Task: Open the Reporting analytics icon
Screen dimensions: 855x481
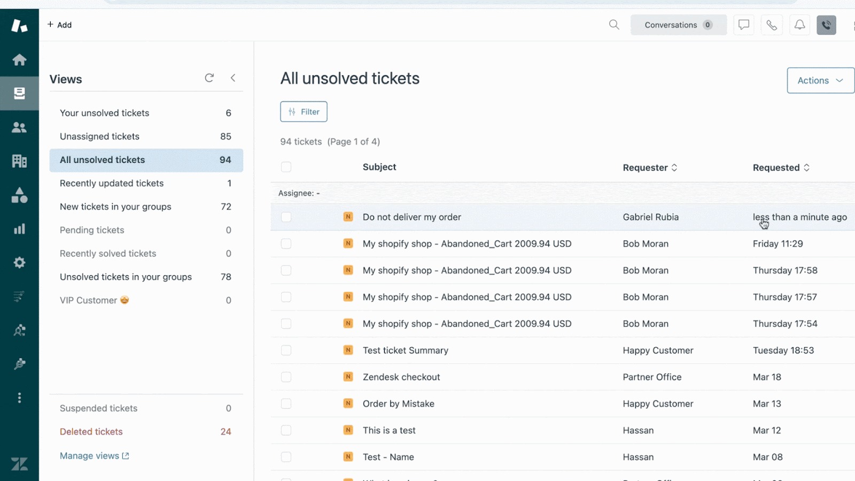Action: [19, 229]
